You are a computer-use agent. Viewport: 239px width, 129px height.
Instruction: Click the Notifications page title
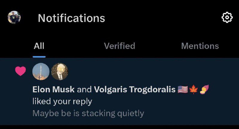(x=71, y=18)
